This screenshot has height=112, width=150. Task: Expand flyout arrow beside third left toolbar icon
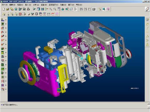point(6,28)
